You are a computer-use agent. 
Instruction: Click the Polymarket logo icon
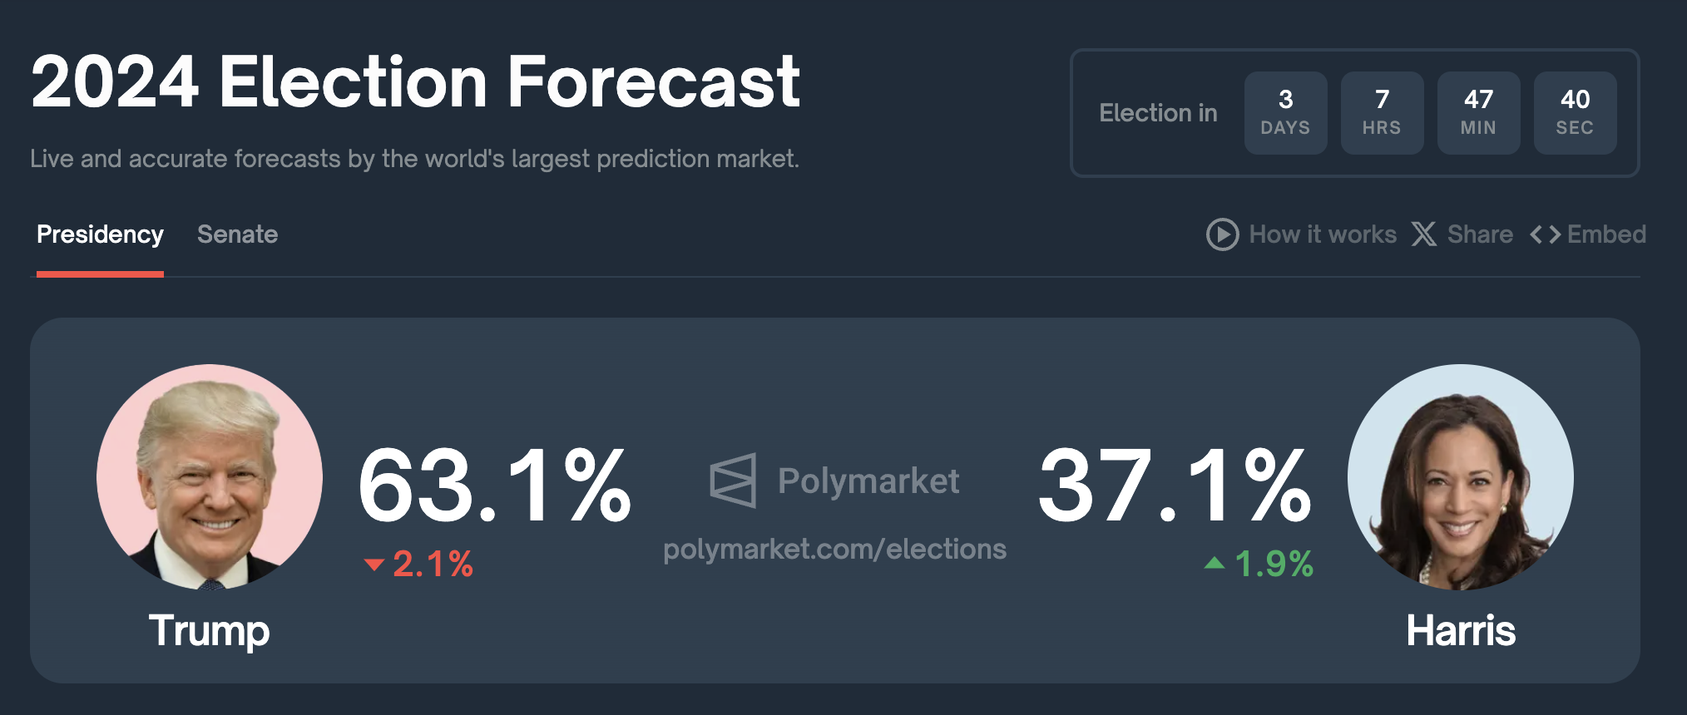coord(733,481)
